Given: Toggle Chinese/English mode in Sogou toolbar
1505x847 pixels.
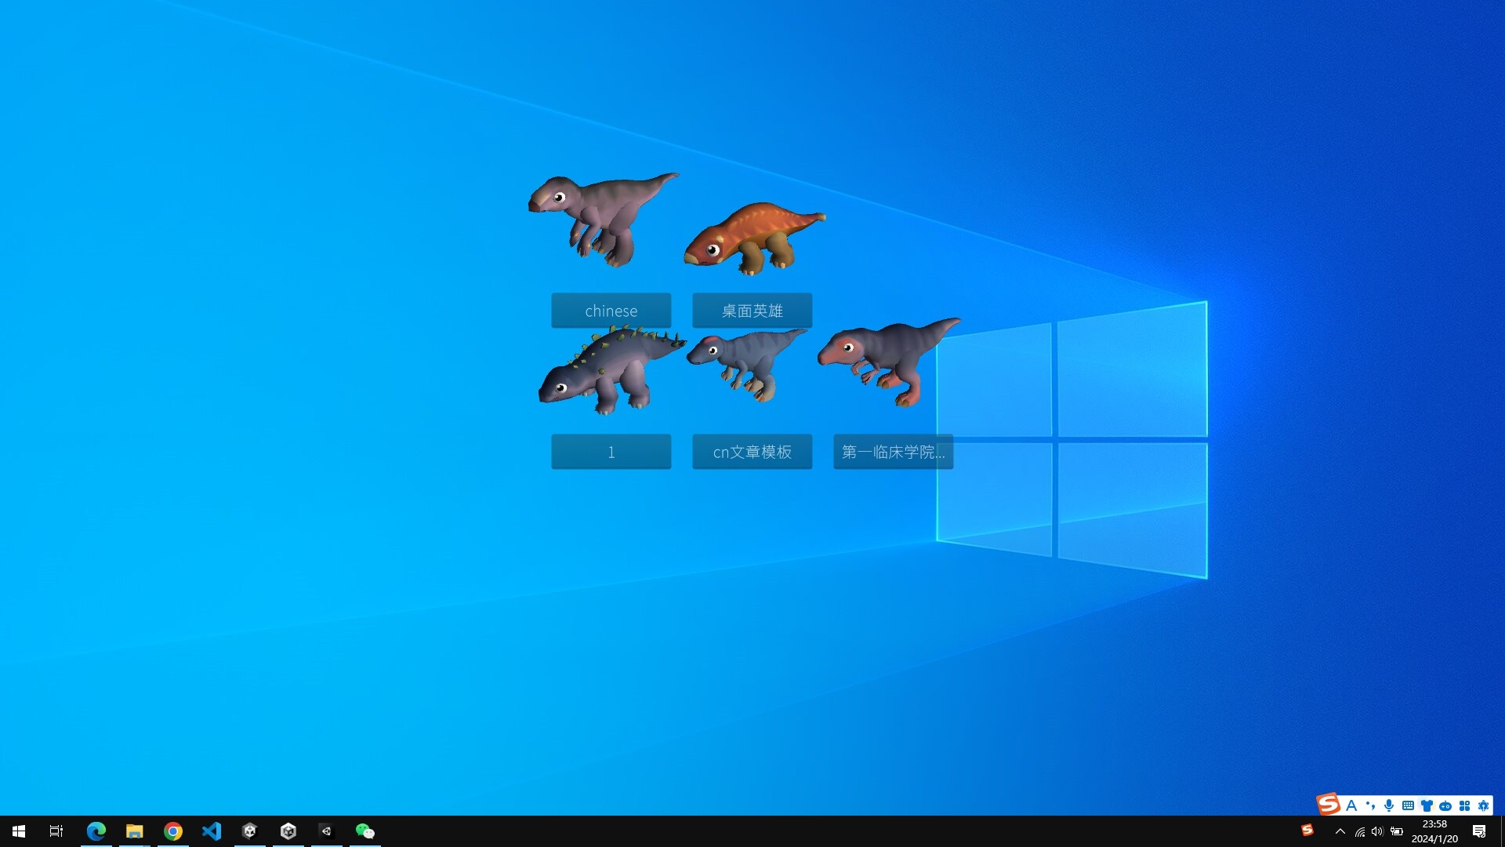Looking at the screenshot, I should click(1351, 805).
